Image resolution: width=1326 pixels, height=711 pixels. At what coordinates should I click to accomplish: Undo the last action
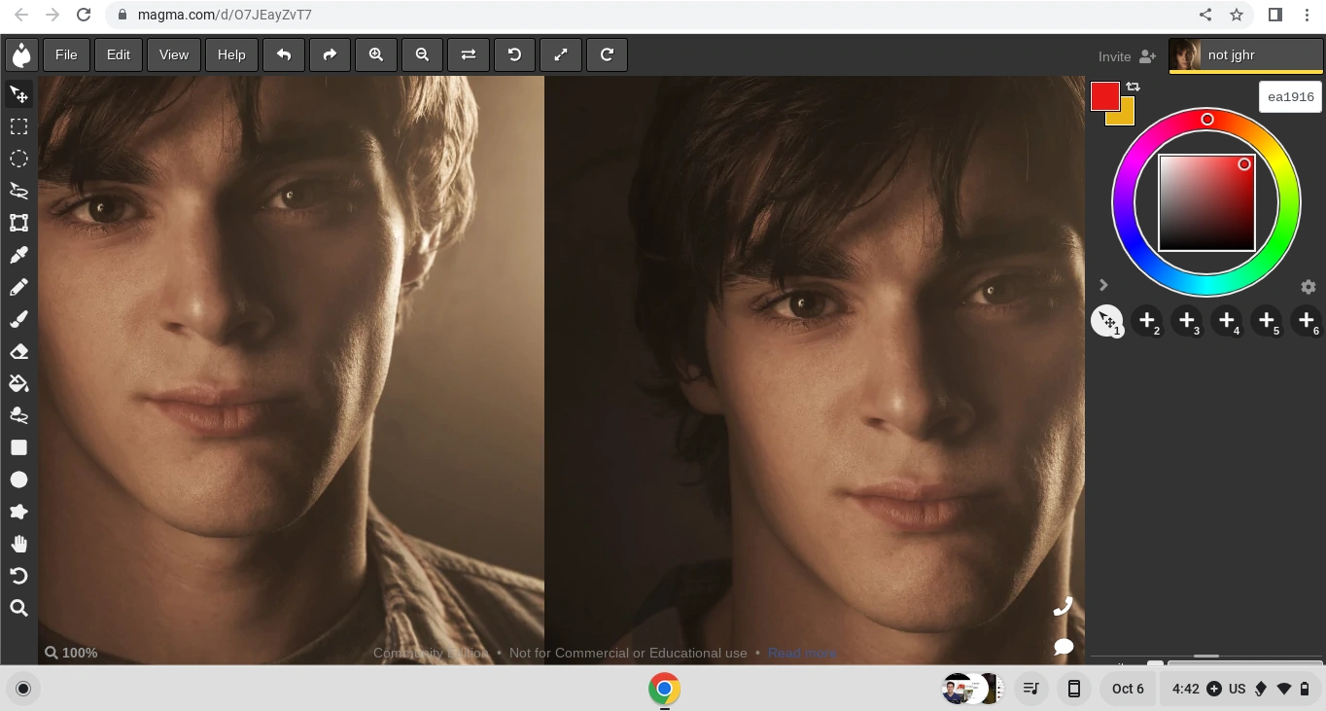(284, 55)
